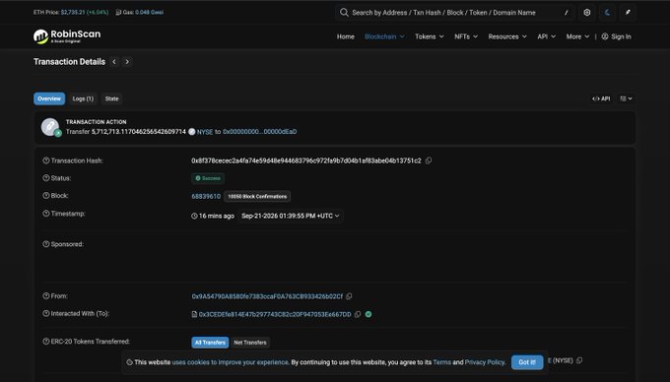Click the pin icon in top bar

pos(628,13)
